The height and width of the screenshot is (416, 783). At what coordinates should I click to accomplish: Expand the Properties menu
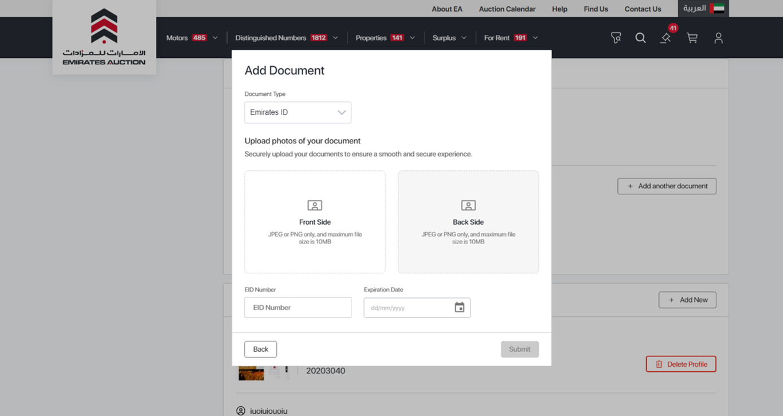click(385, 38)
